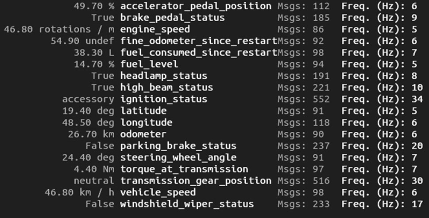The height and width of the screenshot is (218, 429).
Task: Click the accelerator_pedal_position signal name
Action: pos(196,6)
